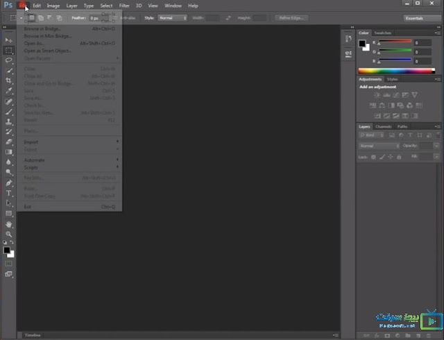Viewport: 444px width, 340px height.
Task: Toggle Quick Mask mode
Action: (9, 264)
